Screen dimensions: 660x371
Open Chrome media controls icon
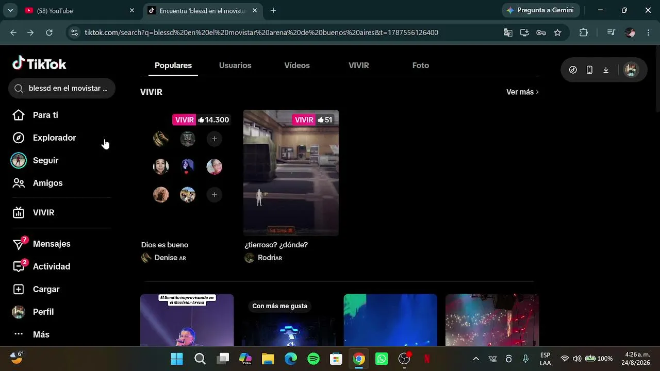click(611, 32)
